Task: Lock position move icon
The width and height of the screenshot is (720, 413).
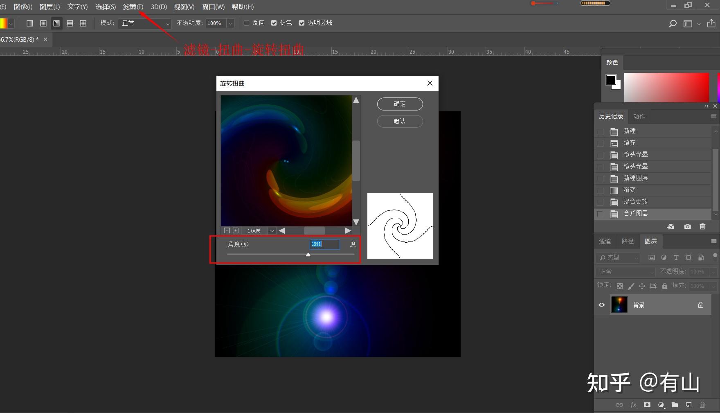Action: (x=642, y=286)
